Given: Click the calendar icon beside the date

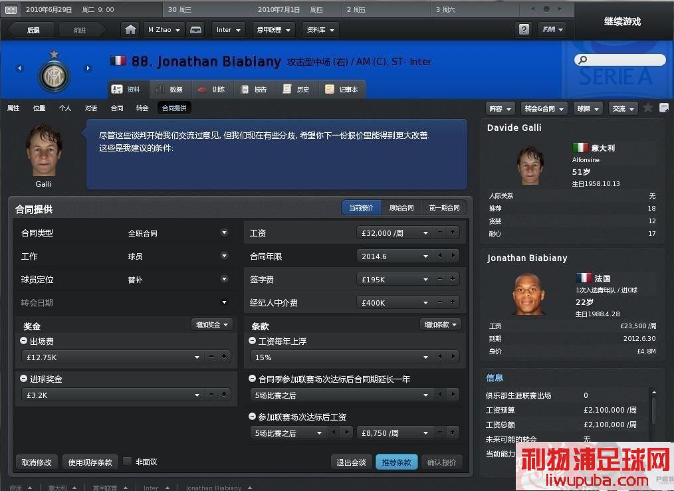Looking at the screenshot, I should tap(11, 9).
